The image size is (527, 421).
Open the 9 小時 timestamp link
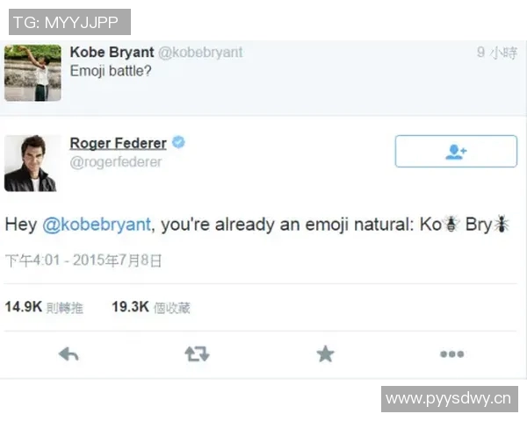pyautogui.click(x=496, y=53)
